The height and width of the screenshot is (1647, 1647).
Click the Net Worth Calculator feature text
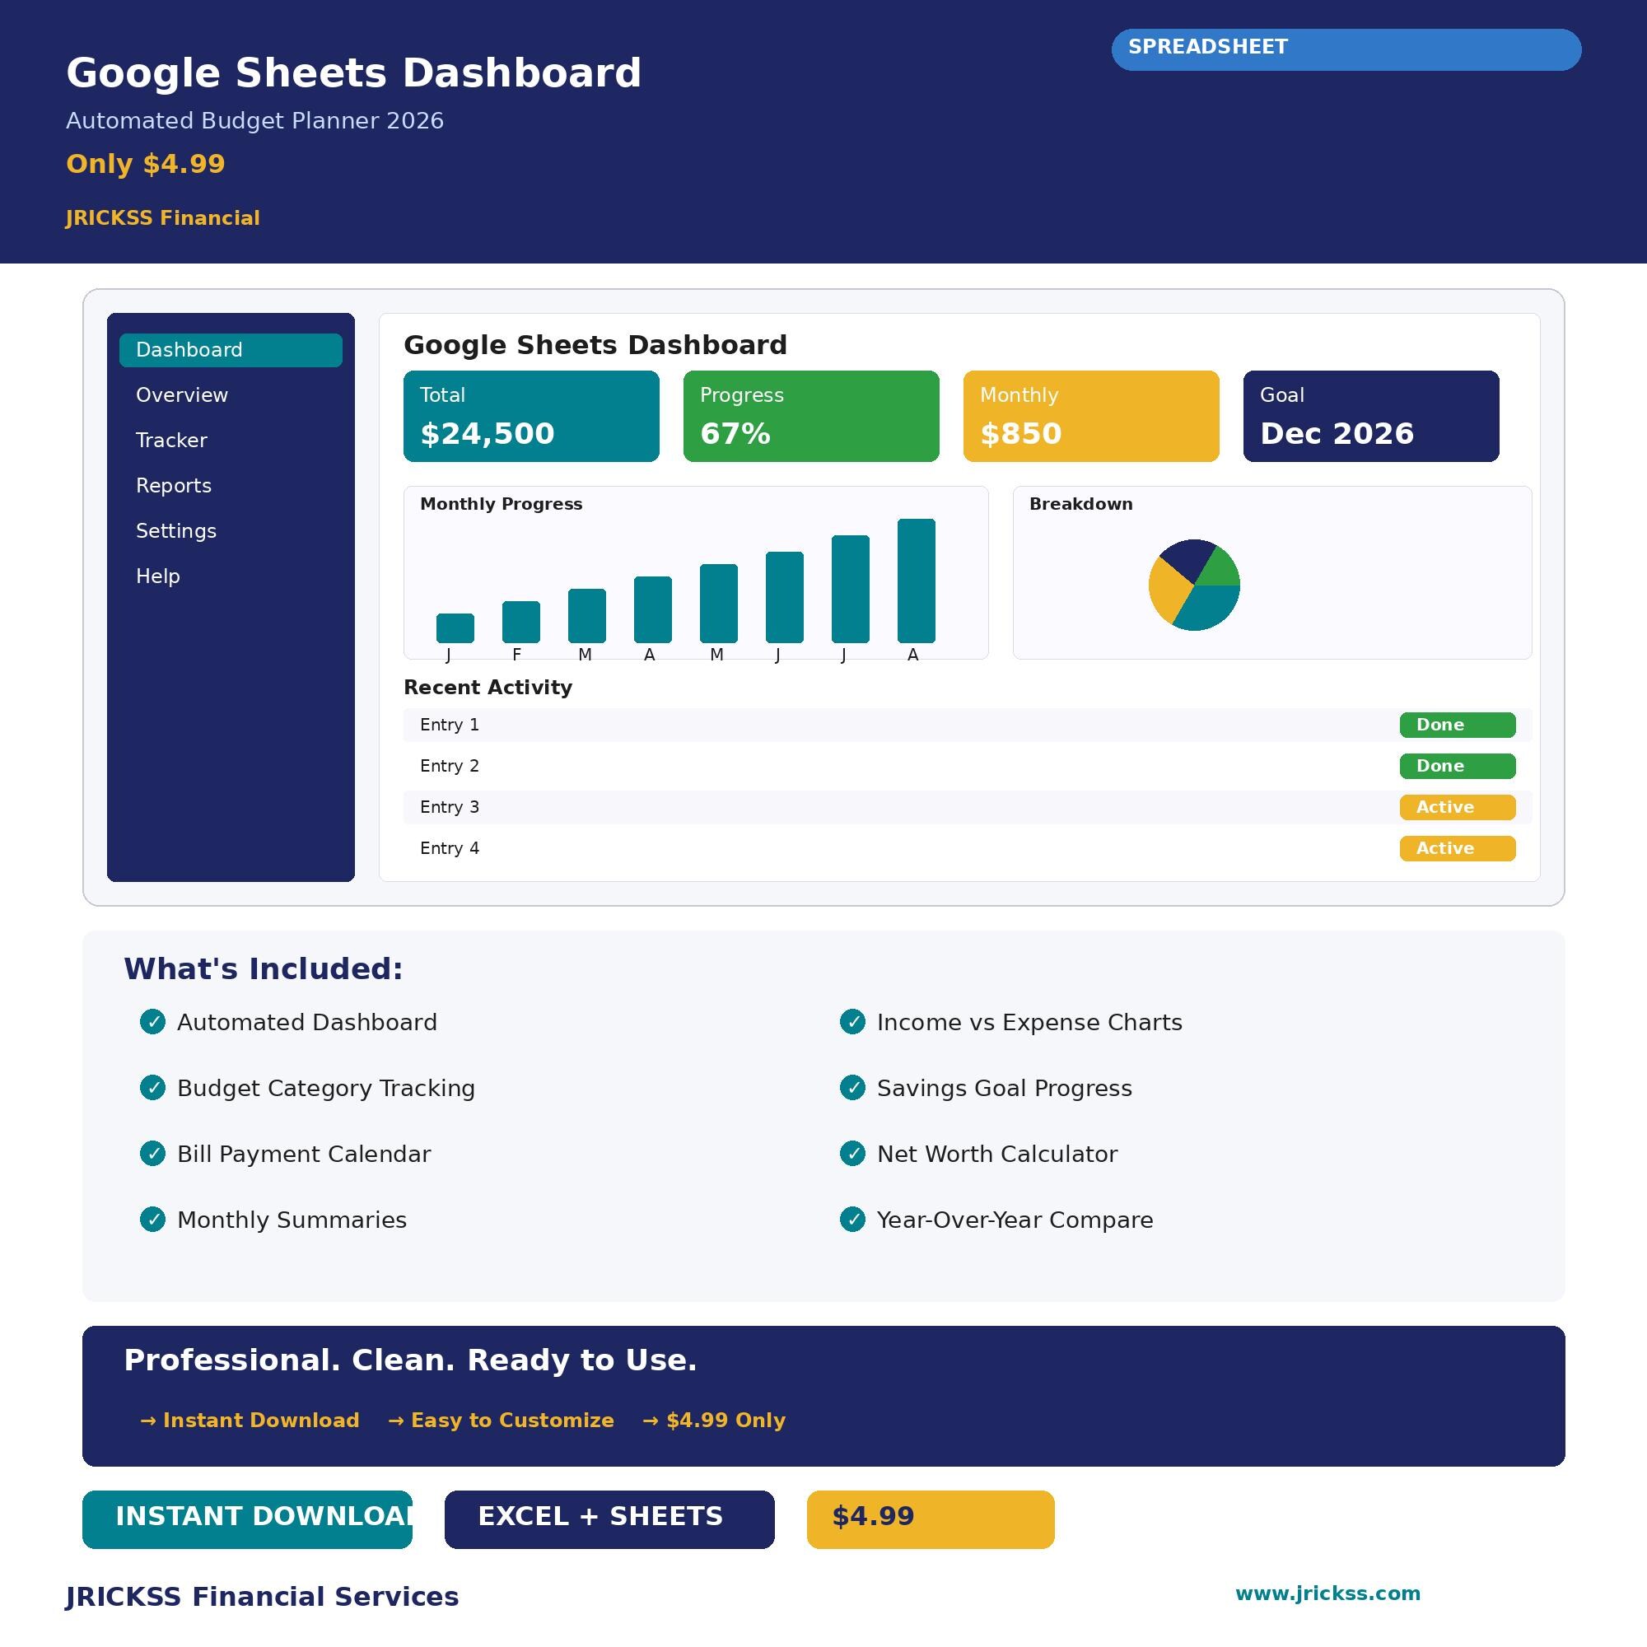[x=997, y=1155]
